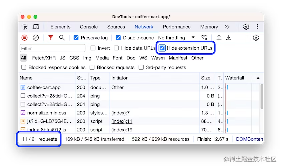Select the All request type filter

coord(23,58)
